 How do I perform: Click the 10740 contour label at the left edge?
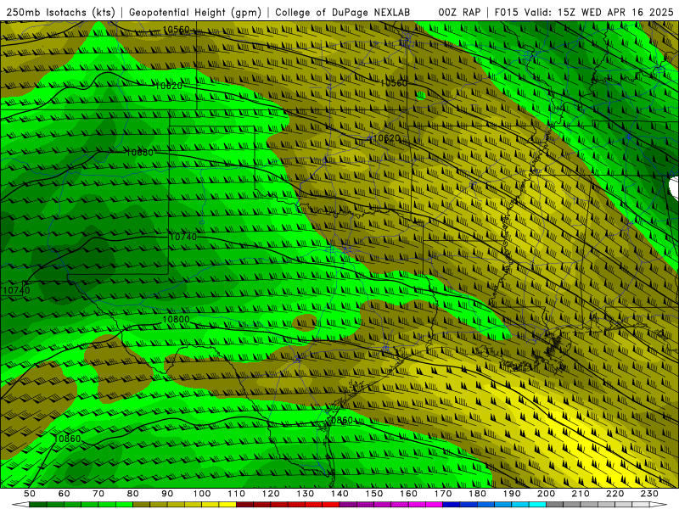coord(16,290)
